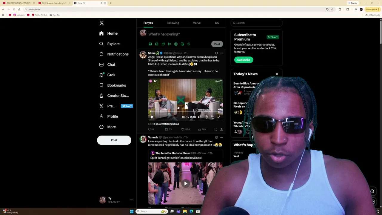Repost Slime's post (23 reposts)
Screen dimensions: 382x215
[x=168, y=129]
